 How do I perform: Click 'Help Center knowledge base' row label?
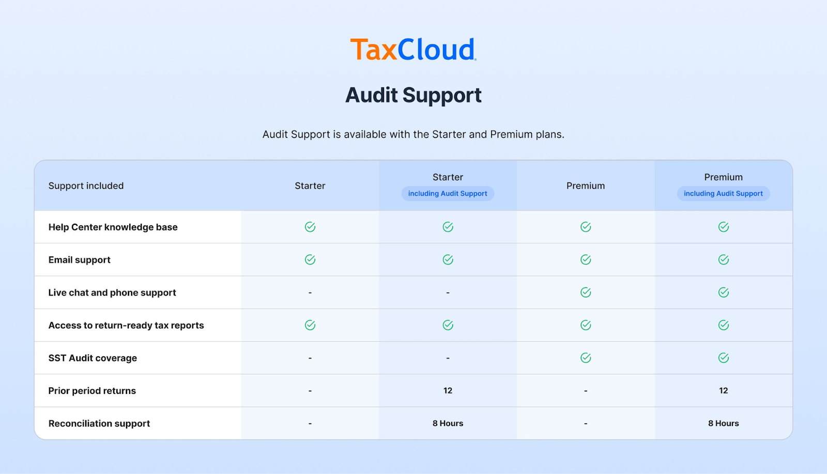[x=113, y=227]
